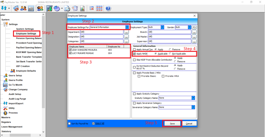Image resolution: width=265 pixels, height=137 pixels.
Task: Click the document with clock toolbar icon
Action: click(67, 8)
